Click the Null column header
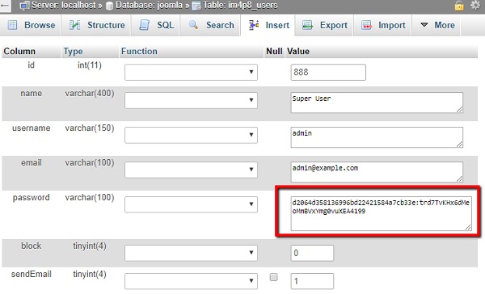This screenshot has height=294, width=485. (x=274, y=51)
